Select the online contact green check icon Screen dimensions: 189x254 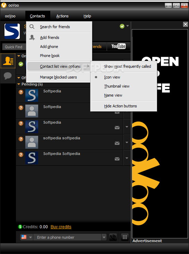coord(21,64)
